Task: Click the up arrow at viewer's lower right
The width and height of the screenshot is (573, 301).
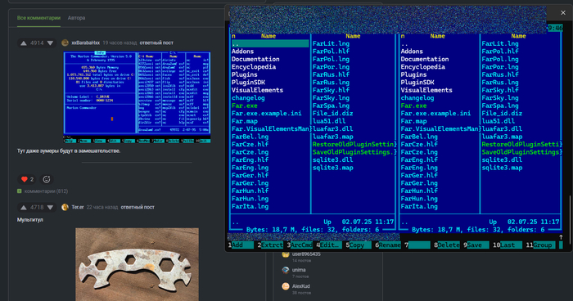Action: coord(561,237)
